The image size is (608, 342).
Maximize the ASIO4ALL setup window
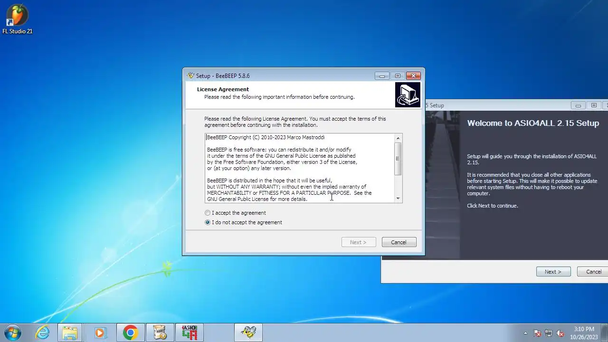594,105
